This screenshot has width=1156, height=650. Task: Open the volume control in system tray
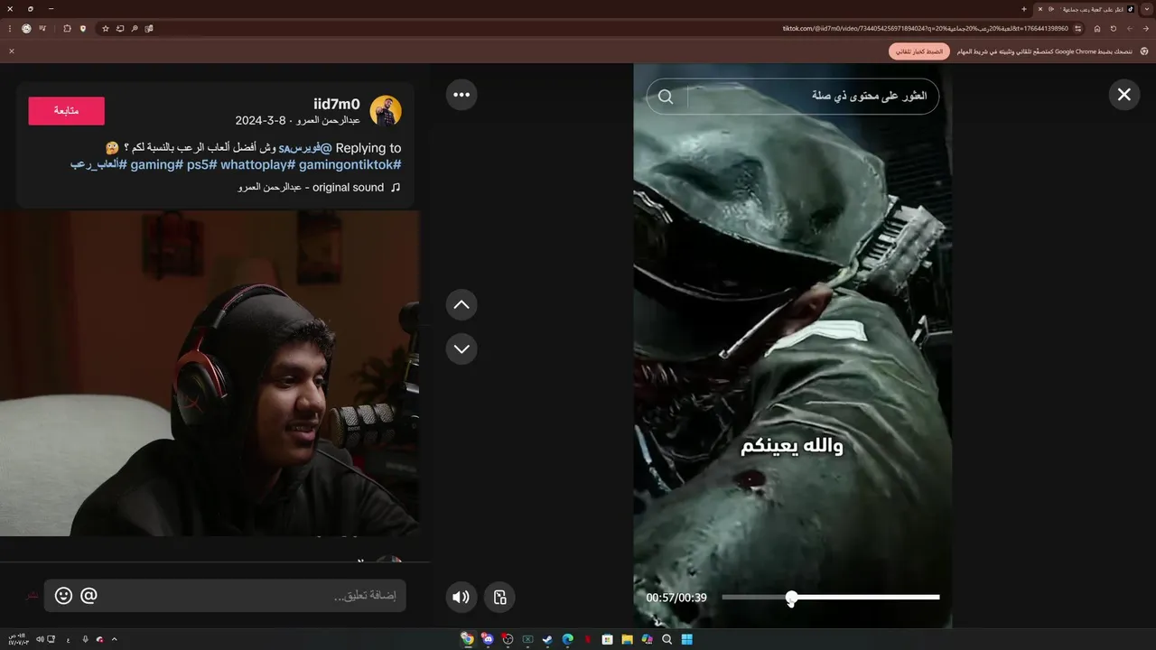pyautogui.click(x=40, y=639)
